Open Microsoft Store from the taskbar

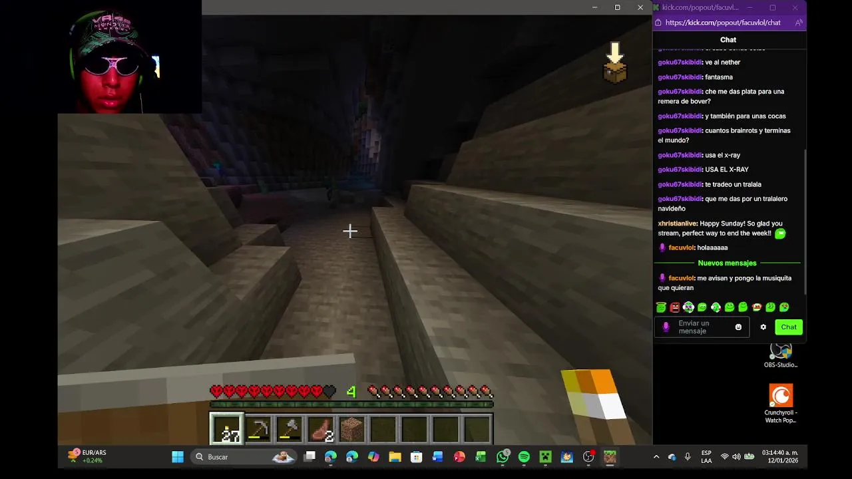(x=416, y=457)
